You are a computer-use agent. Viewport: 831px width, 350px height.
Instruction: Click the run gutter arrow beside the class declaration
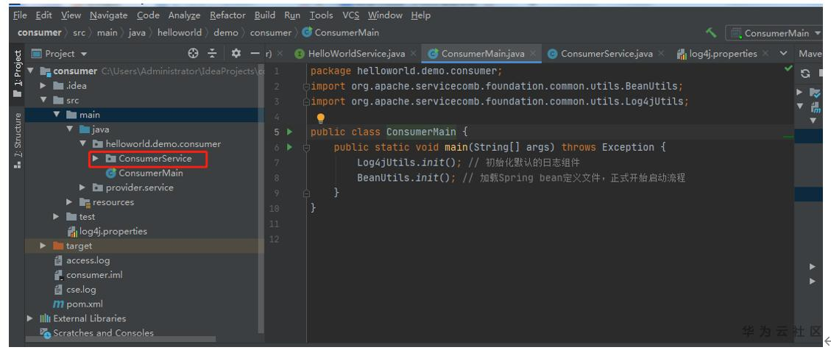pos(289,132)
